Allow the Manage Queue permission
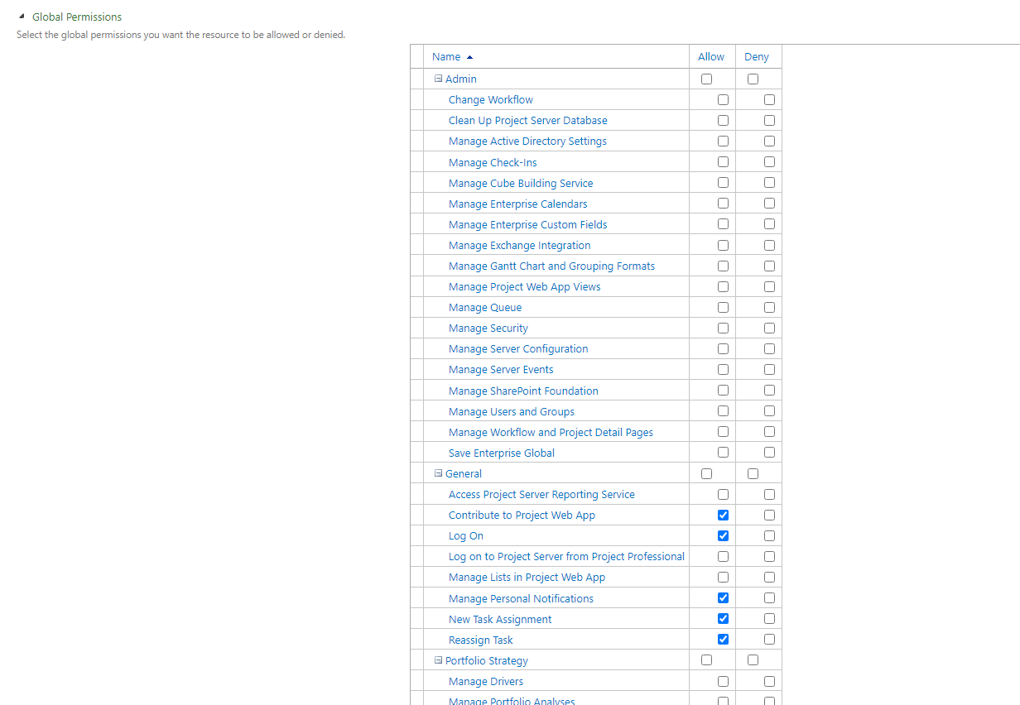Viewport: 1020px width, 705px height. 724,307
